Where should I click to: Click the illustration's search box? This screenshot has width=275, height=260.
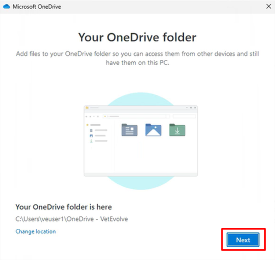[184, 116]
